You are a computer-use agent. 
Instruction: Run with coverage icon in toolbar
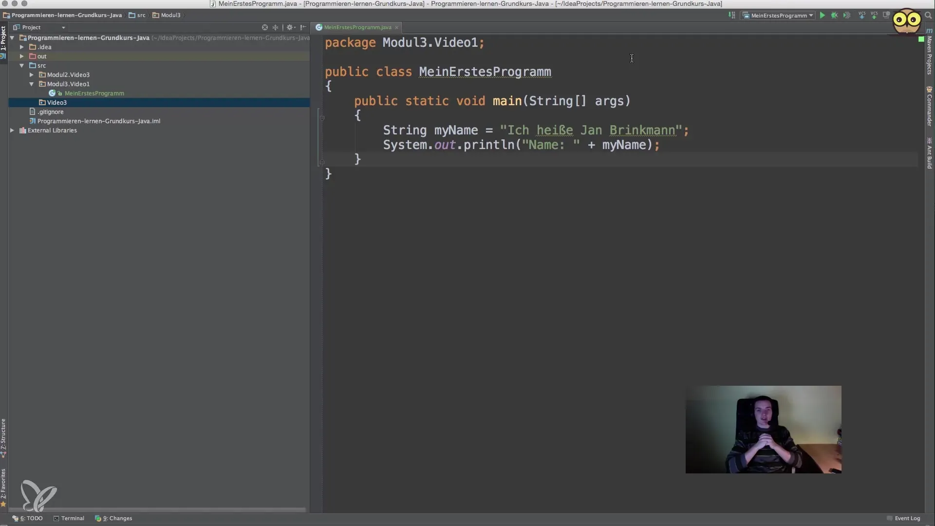coord(847,16)
